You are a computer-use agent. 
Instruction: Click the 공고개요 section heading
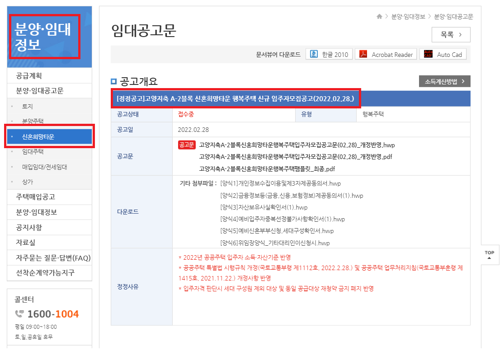pyautogui.click(x=138, y=81)
